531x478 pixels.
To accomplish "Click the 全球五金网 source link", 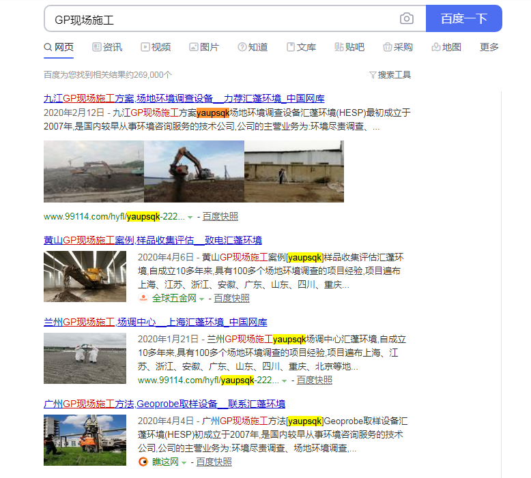I will point(174,299).
